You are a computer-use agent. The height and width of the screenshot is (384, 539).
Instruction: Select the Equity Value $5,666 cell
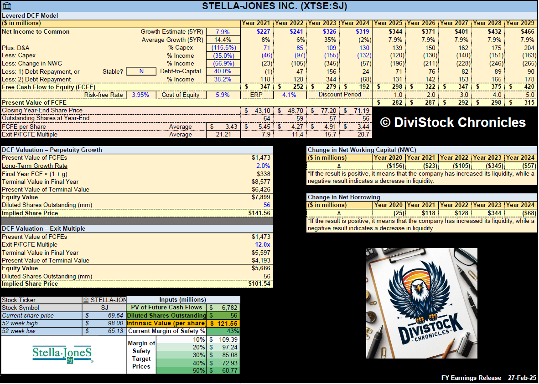261,268
